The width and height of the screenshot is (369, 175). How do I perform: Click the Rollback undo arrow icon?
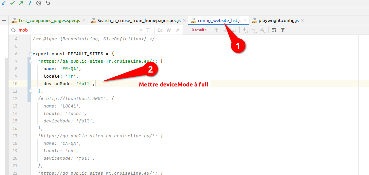tap(48, 3)
